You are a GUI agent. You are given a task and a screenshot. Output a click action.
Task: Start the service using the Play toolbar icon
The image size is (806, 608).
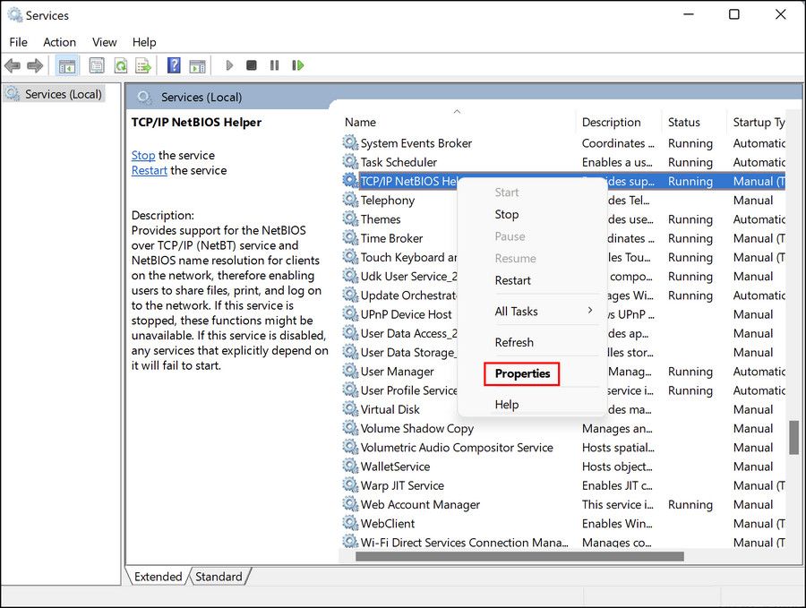point(229,64)
